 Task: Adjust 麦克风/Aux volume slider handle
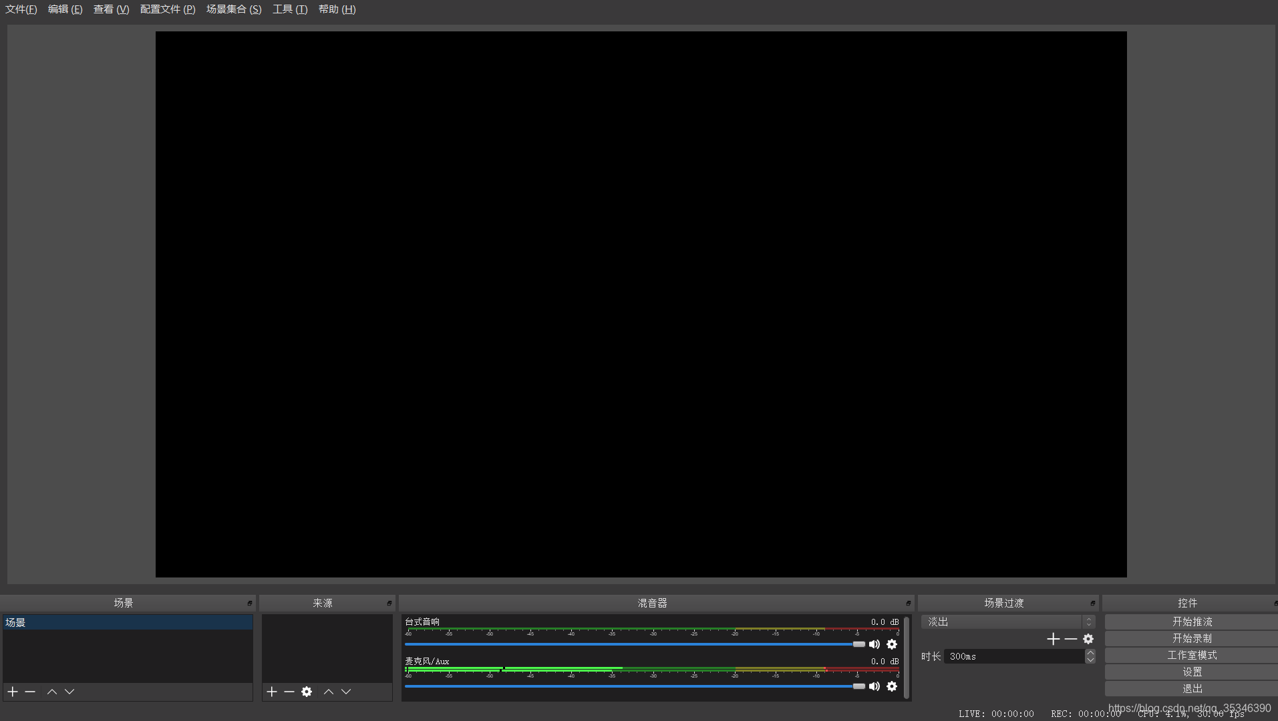point(859,686)
